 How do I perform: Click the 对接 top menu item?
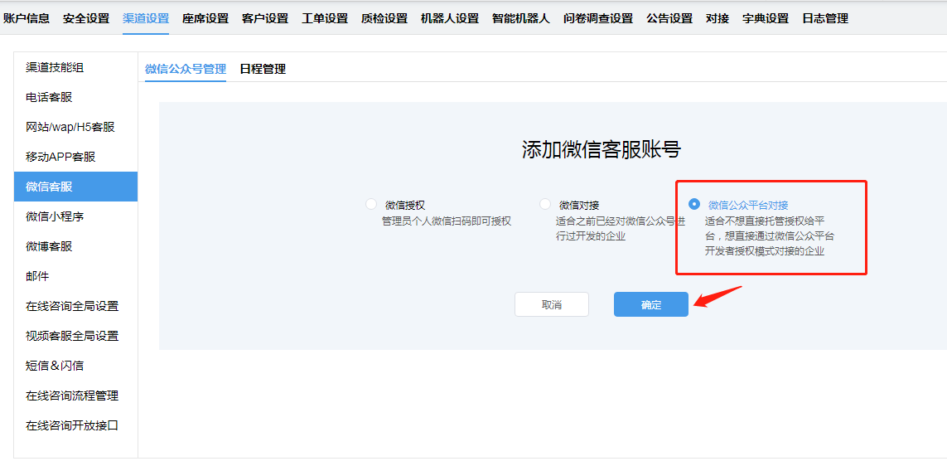point(717,19)
